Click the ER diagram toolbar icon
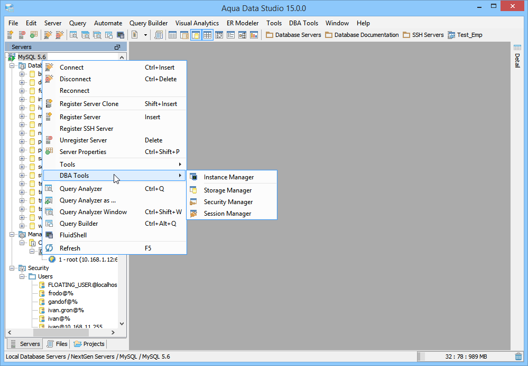The image size is (528, 366). coord(242,35)
